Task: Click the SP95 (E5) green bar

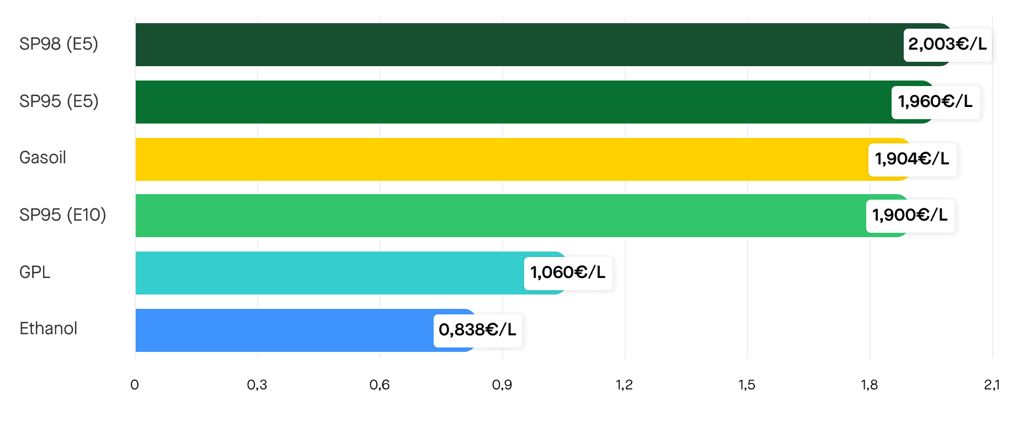Action: click(x=535, y=102)
